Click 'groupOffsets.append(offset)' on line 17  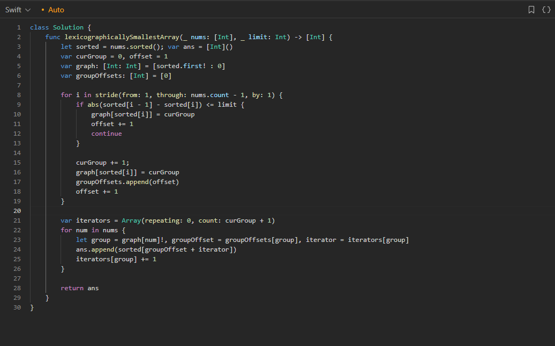(127, 182)
